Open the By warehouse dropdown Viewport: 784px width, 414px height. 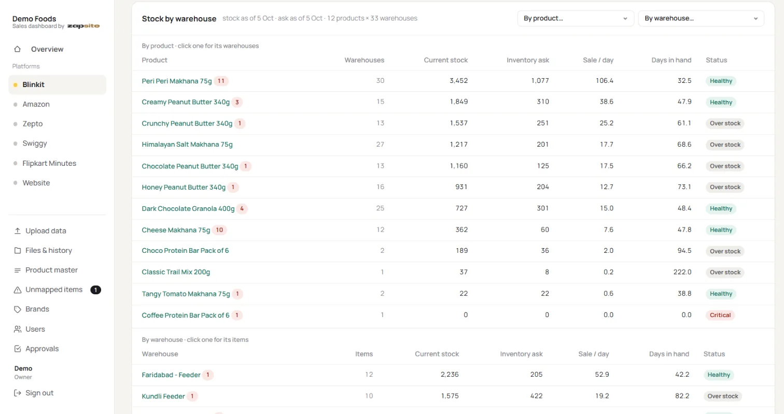click(x=701, y=18)
